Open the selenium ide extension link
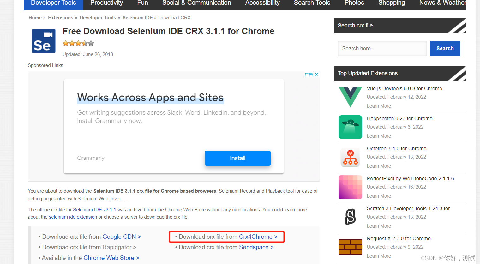Image resolution: width=480 pixels, height=264 pixels. coord(73,217)
